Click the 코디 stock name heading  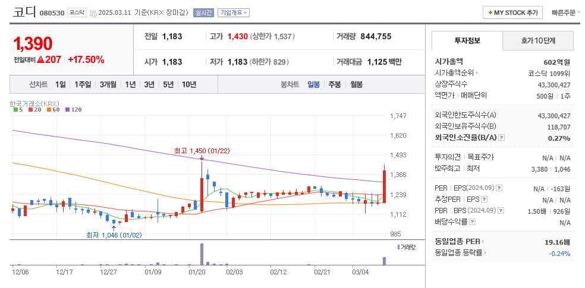pos(24,12)
